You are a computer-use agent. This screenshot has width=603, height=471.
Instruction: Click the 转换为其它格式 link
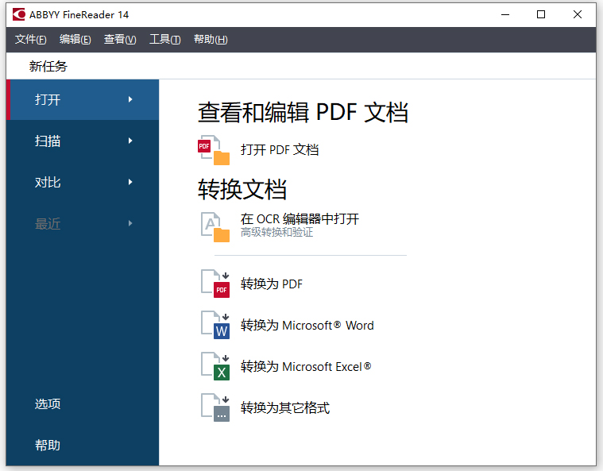click(x=285, y=407)
